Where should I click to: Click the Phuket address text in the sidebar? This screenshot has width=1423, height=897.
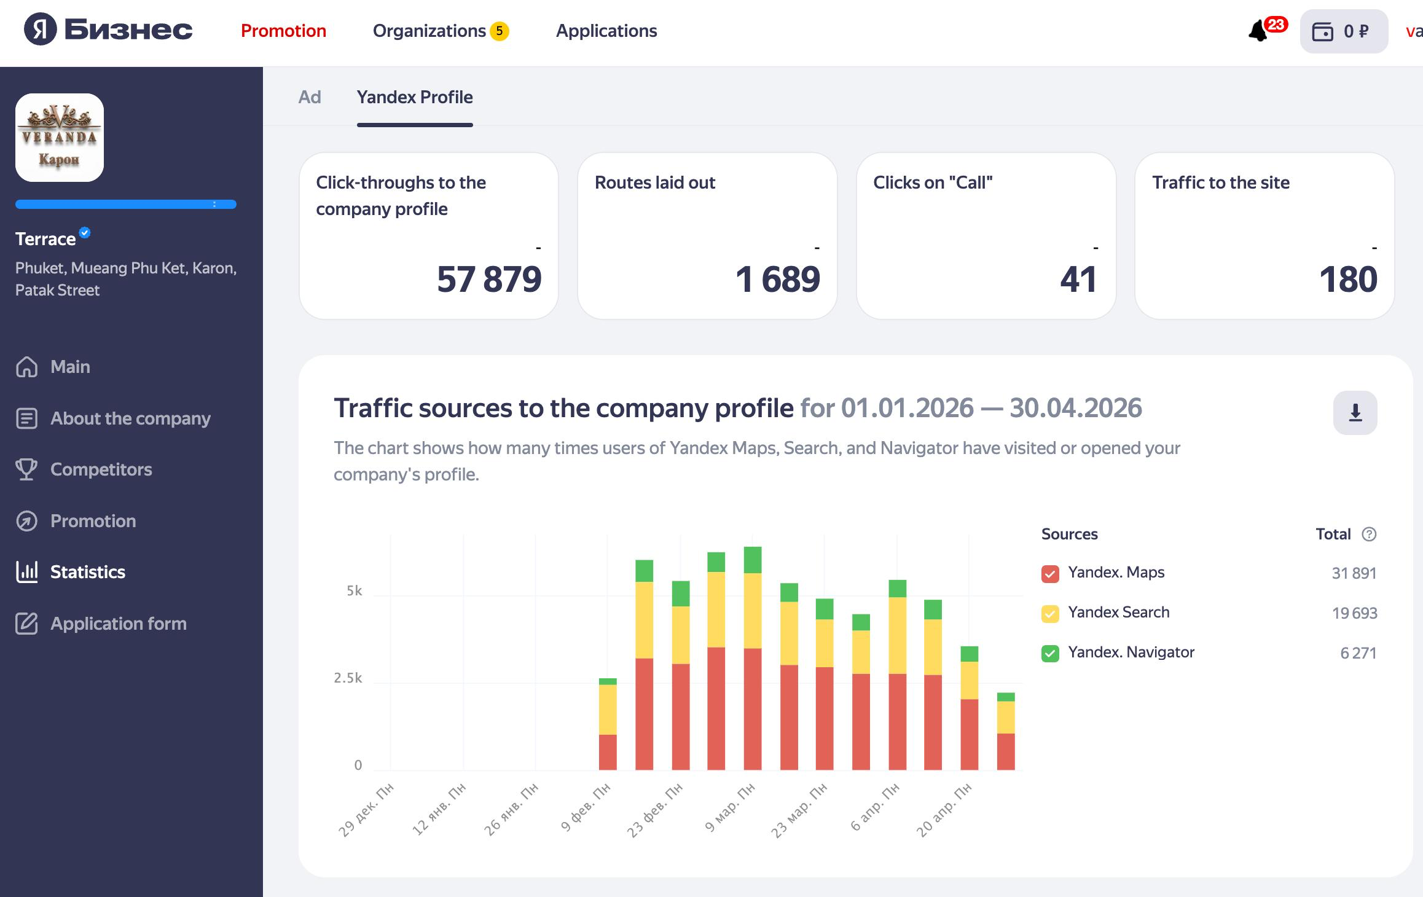(126, 279)
